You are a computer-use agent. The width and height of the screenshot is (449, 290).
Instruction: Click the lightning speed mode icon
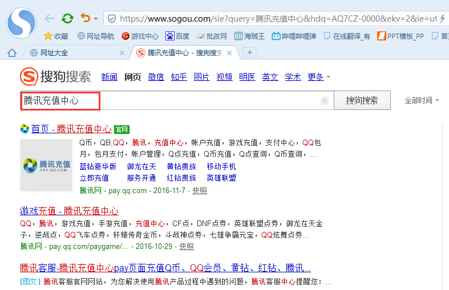(443, 19)
